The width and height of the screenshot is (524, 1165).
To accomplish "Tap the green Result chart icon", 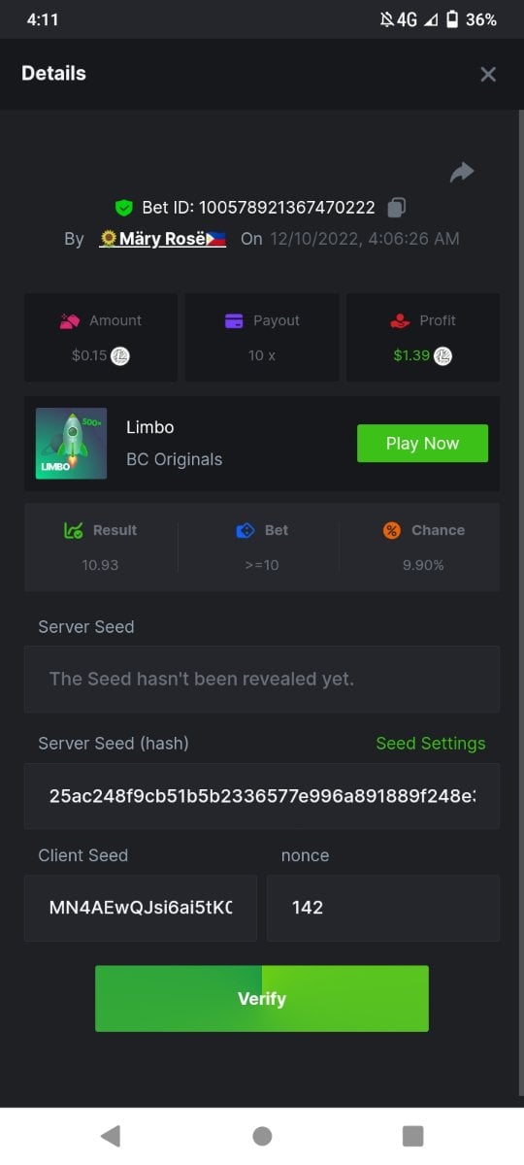I will coord(73,530).
